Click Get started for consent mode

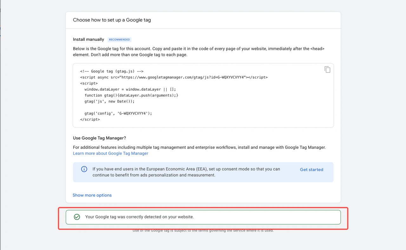[311, 170]
